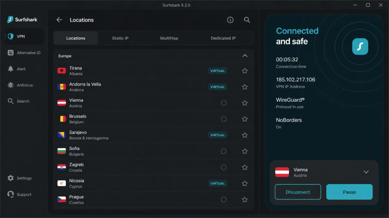Select the Prague server load circle
Image resolution: width=389 pixels, height=218 pixels.
click(x=224, y=200)
